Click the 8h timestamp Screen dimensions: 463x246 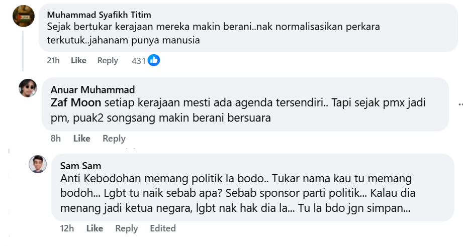tap(56, 138)
